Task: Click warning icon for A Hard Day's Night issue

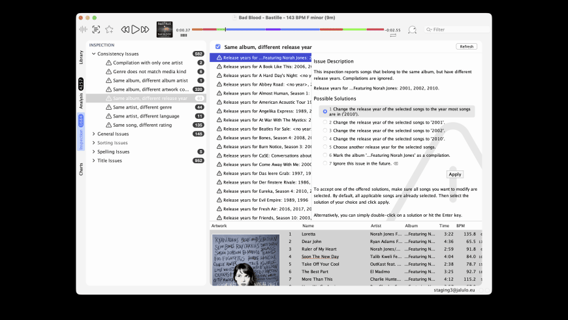Action: point(219,75)
